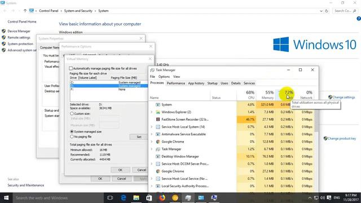Click the System process icon in Task Manager
Screen dimensions: 361x203
(158, 105)
